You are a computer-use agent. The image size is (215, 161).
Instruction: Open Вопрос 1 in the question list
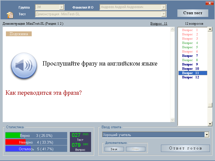click(x=190, y=30)
